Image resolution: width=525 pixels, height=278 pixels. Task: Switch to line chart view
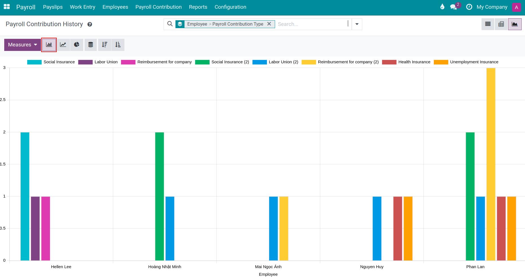(x=63, y=44)
